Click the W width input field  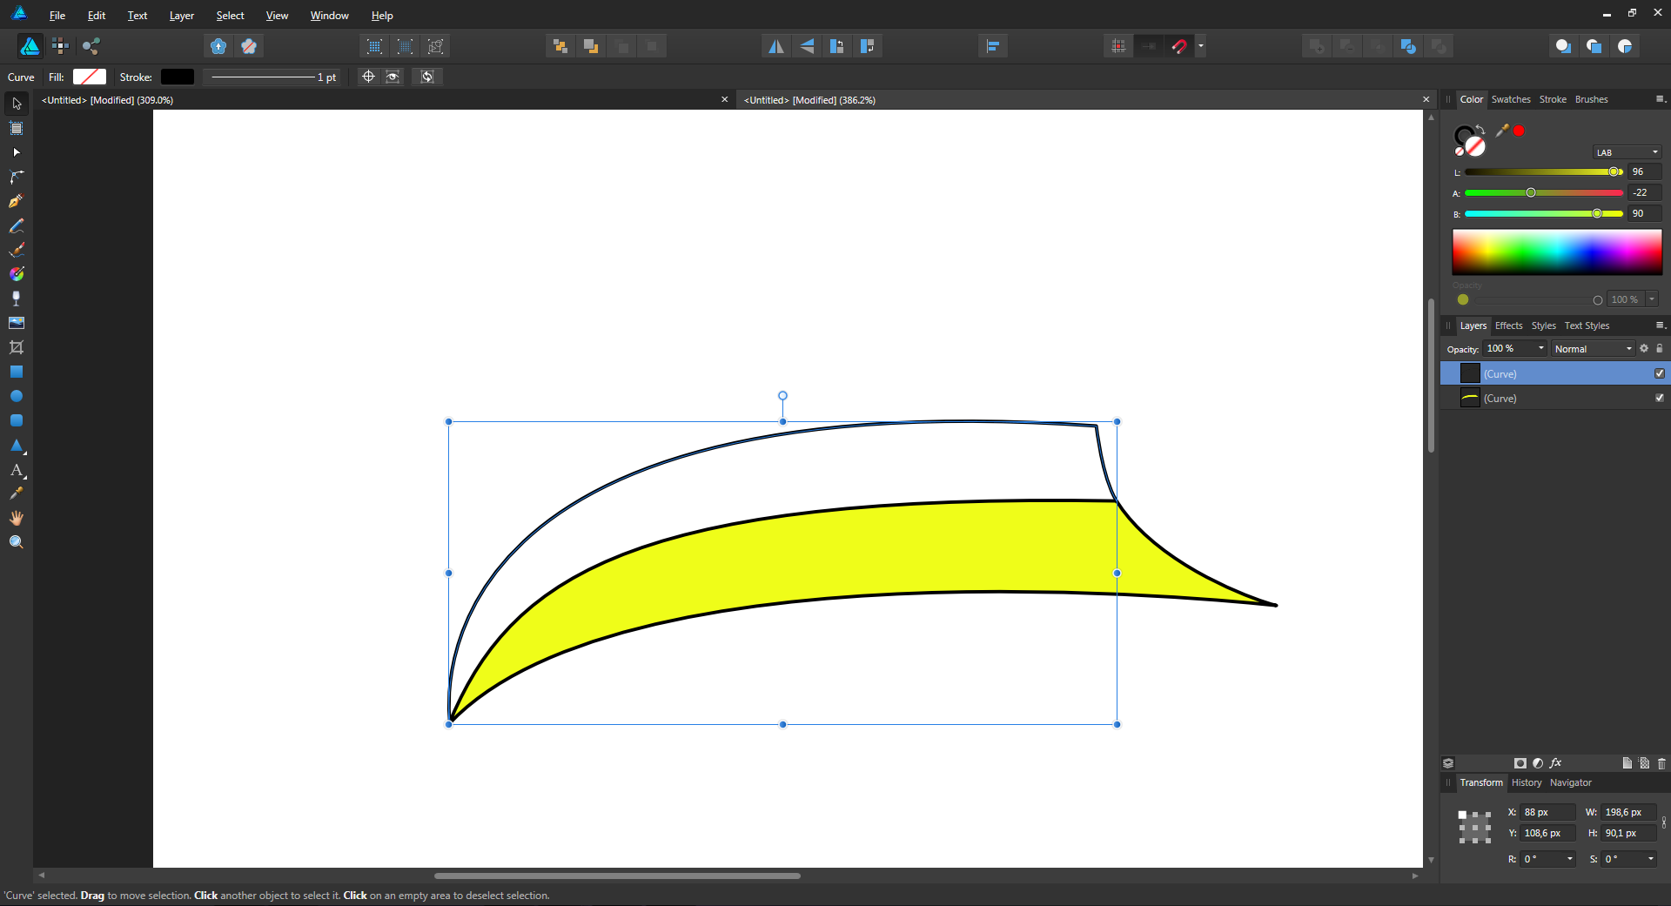[x=1627, y=812]
